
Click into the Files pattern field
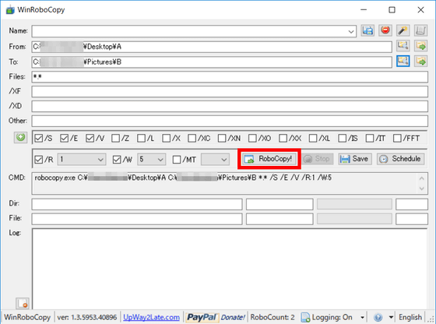tap(230, 77)
